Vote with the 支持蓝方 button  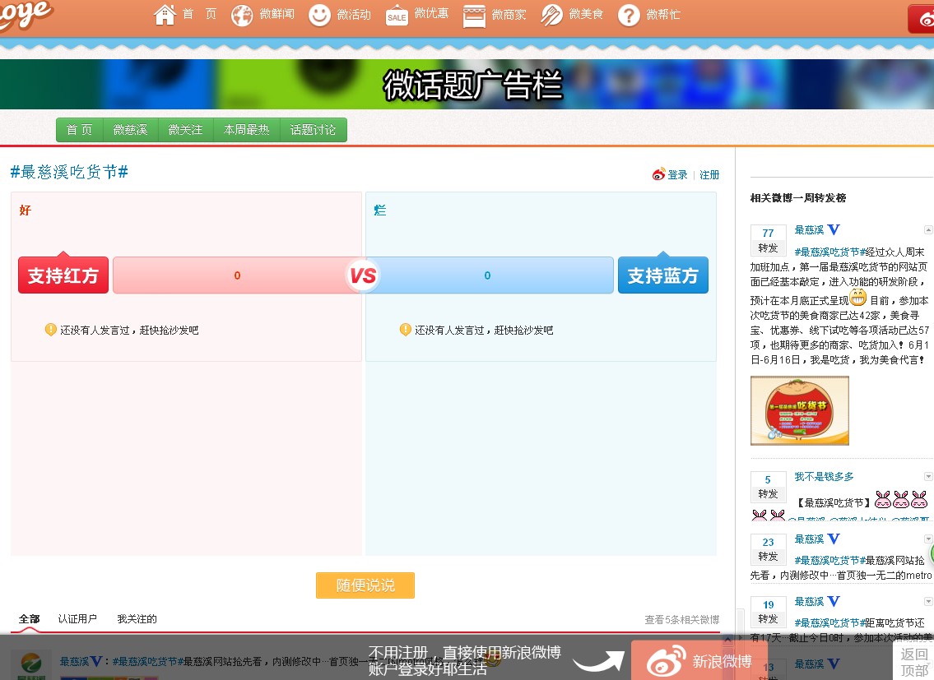click(663, 275)
